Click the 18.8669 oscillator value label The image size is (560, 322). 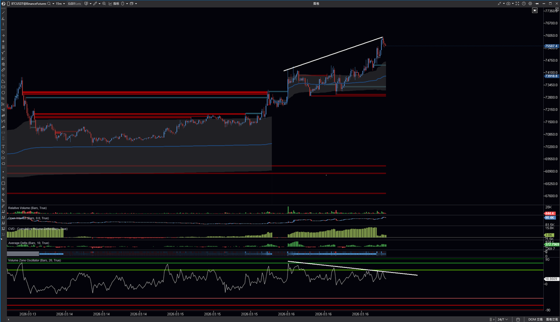[x=551, y=278]
